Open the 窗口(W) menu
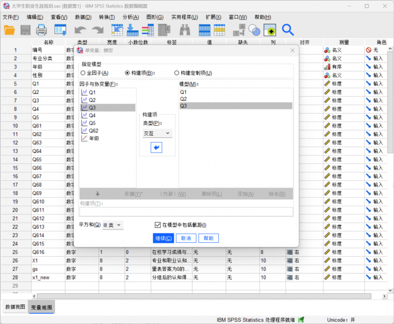Screen dimensions: 394x324 click(238, 17)
